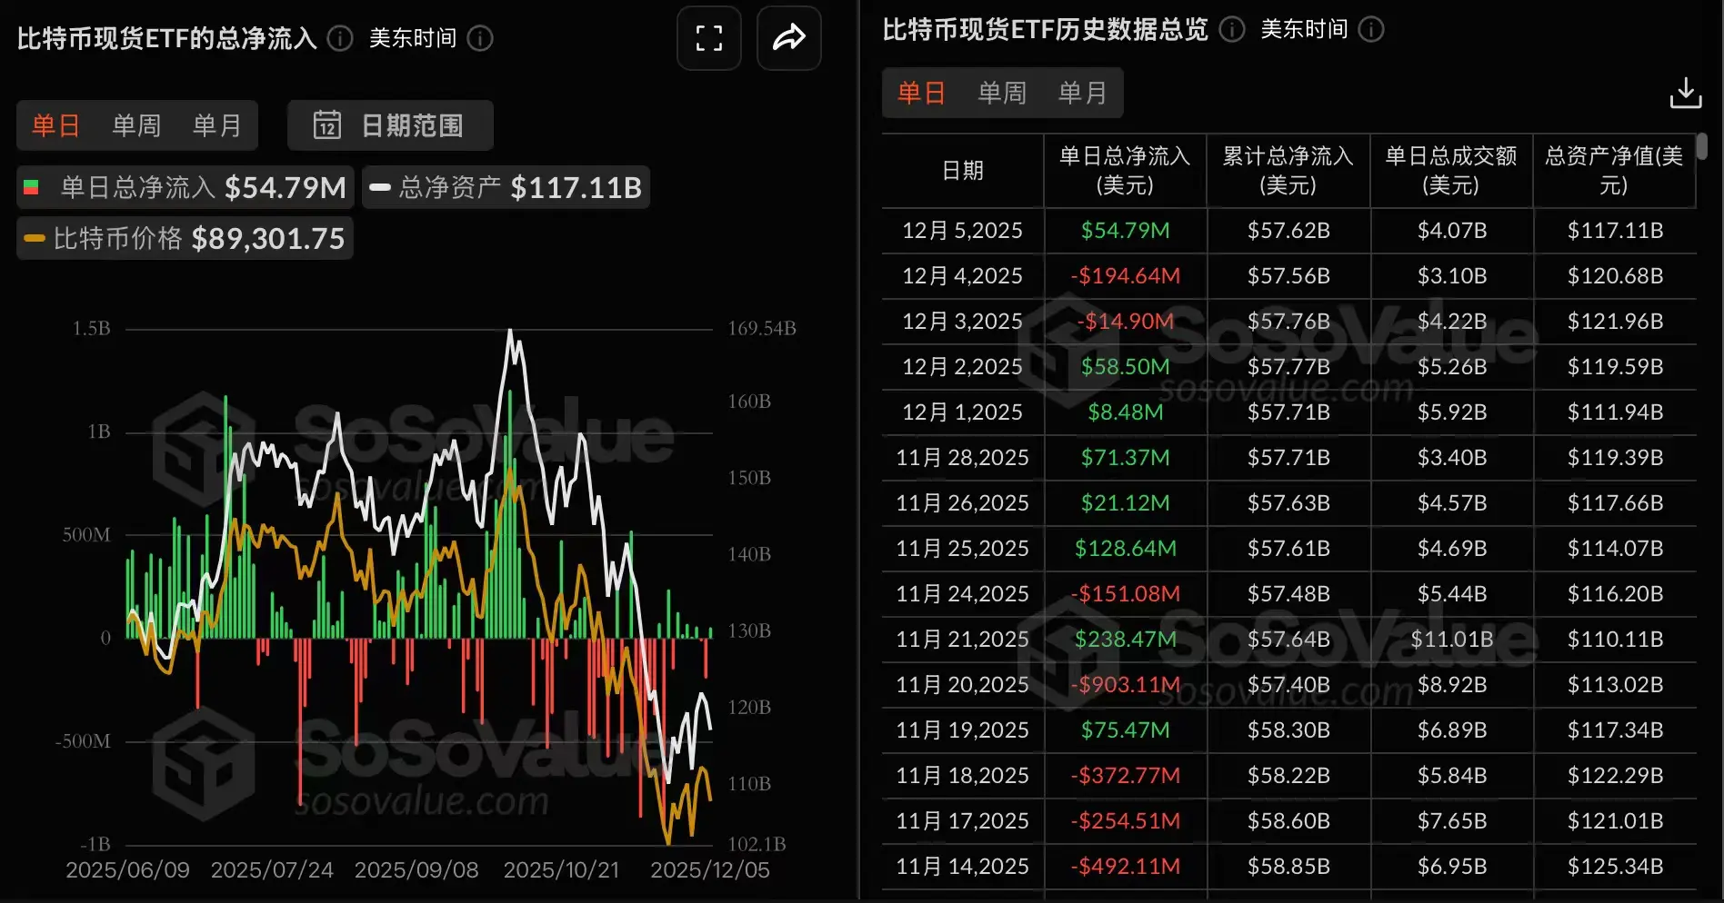
Task: Click the 12月 4,2025 row in the table
Action: tap(961, 275)
